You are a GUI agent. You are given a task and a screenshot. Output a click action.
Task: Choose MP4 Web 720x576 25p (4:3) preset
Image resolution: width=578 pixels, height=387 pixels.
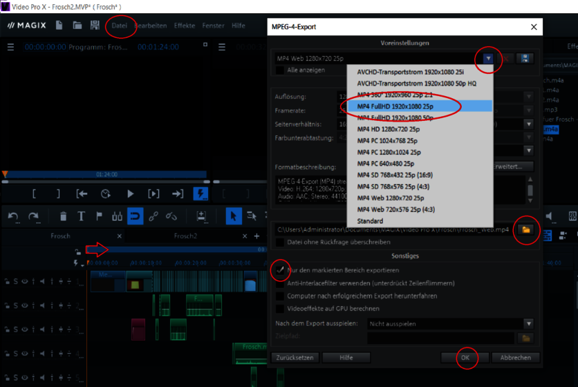tap(420, 209)
